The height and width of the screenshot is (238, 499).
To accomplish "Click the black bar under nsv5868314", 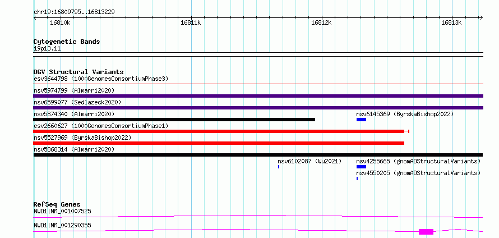I will [258, 155].
